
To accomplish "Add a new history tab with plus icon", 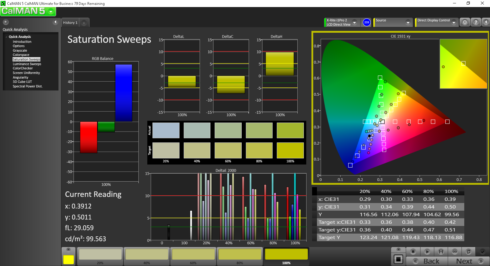I will point(84,23).
